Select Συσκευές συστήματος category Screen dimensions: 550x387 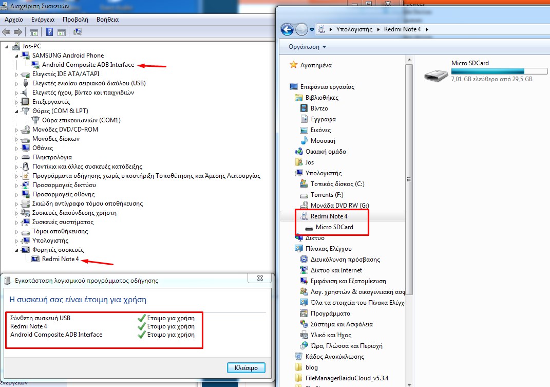tap(63, 223)
